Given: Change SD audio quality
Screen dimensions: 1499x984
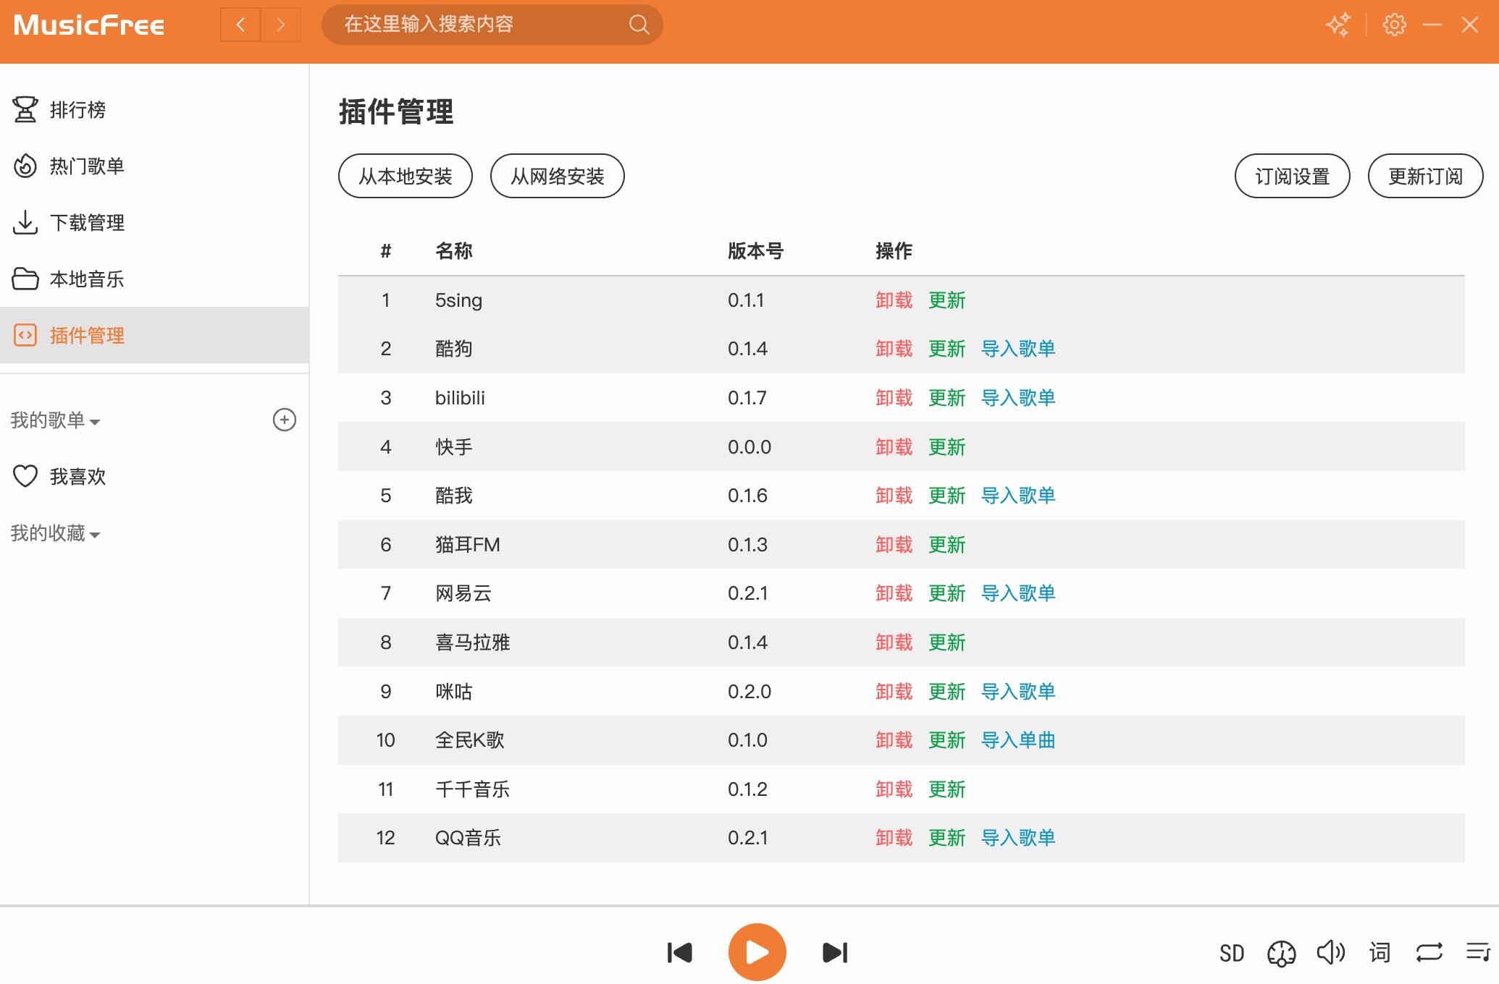Looking at the screenshot, I should [x=1232, y=953].
